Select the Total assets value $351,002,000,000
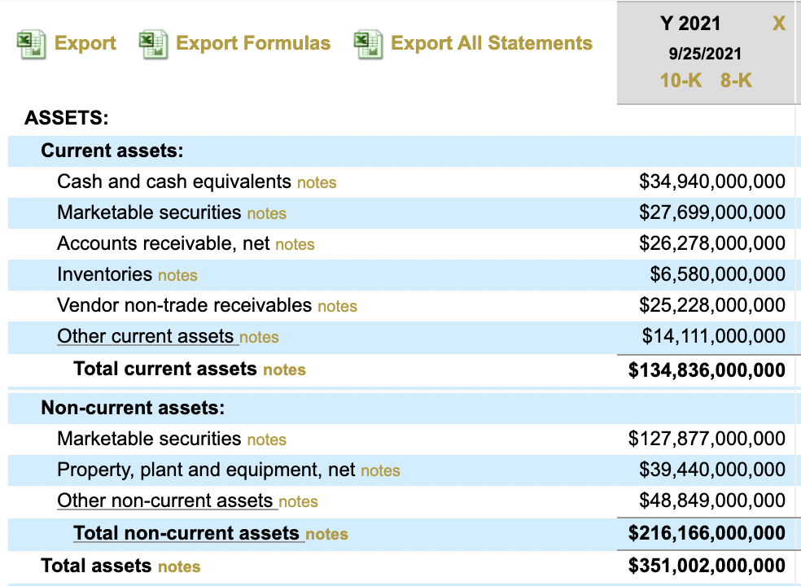The width and height of the screenshot is (801, 586). point(707,566)
